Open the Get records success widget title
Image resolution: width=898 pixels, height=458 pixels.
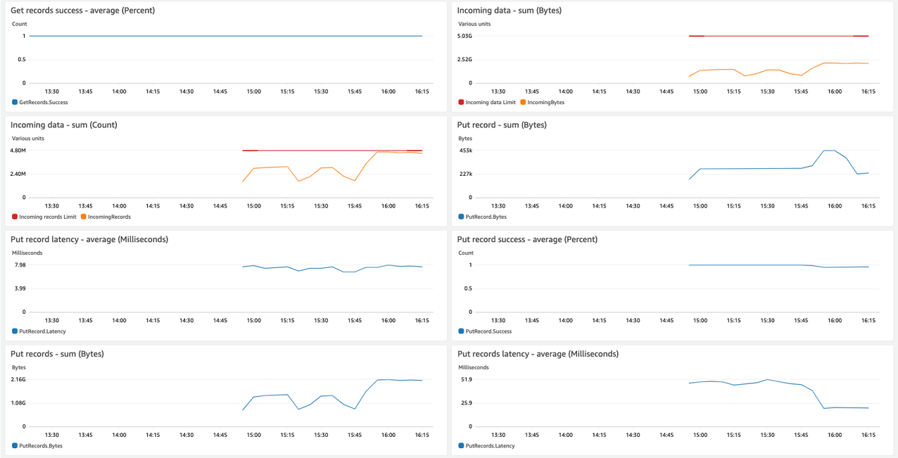coord(83,11)
